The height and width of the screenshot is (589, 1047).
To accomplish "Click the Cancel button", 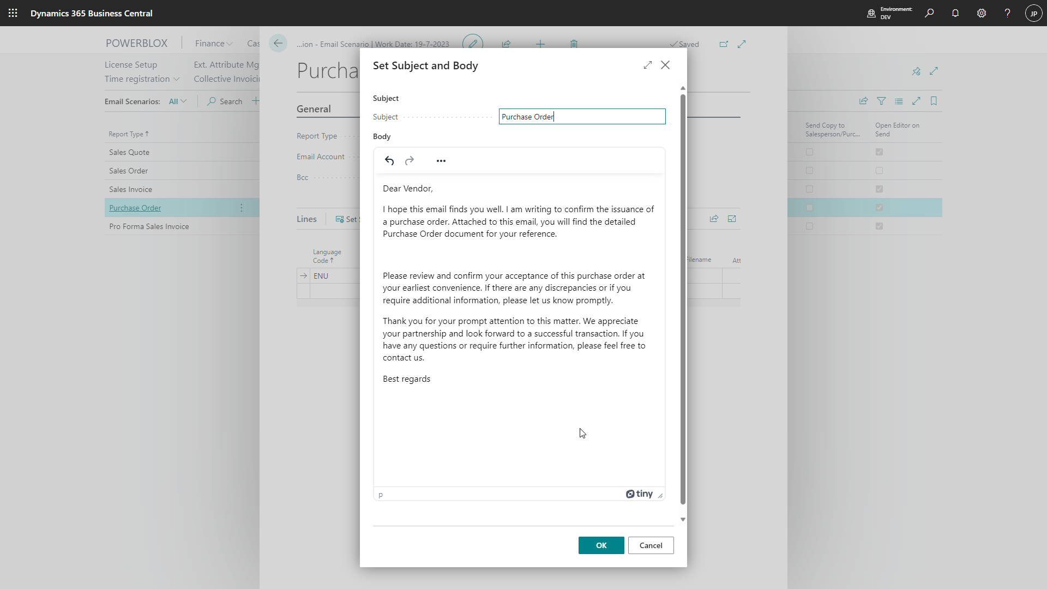I will click(651, 545).
